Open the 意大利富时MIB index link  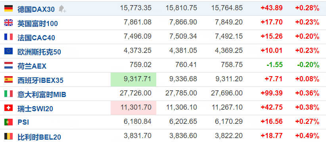[x=42, y=95]
